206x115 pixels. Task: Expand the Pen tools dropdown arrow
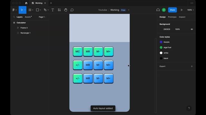point(48,10)
